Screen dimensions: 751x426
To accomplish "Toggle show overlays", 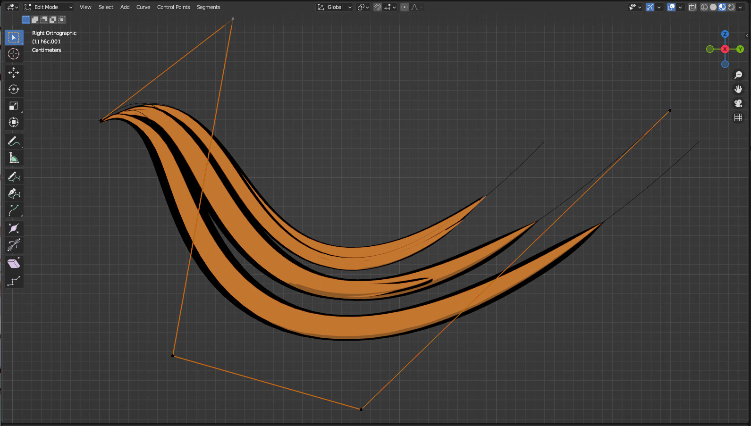I will tap(671, 7).
